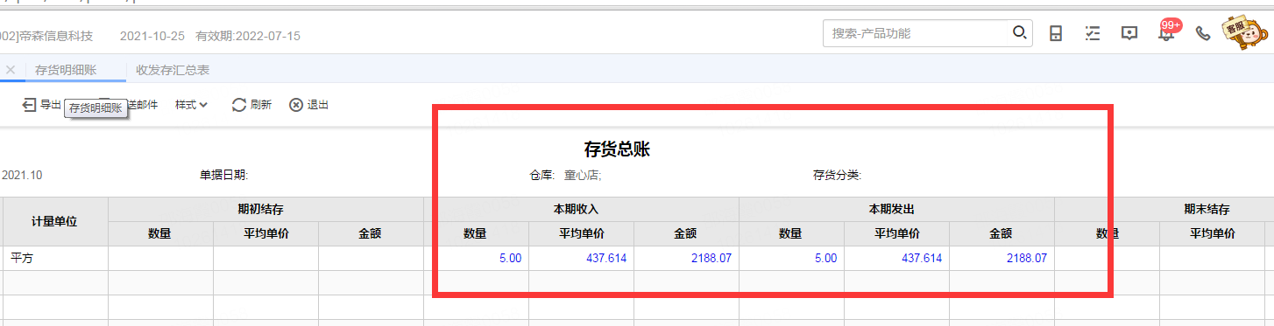The image size is (1274, 326).
Task: Switch to the 收发存汇总表 tab
Action: pos(173,70)
